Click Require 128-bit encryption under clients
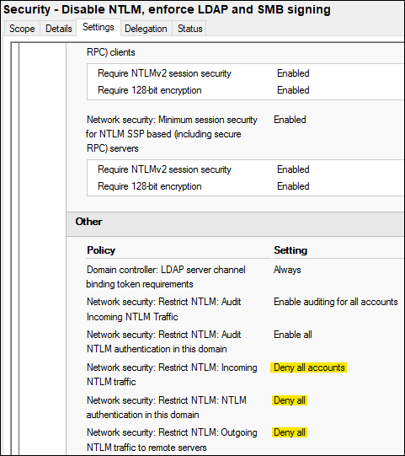 tap(149, 90)
